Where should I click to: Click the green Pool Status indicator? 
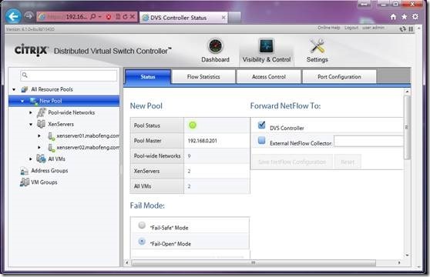tap(193, 125)
